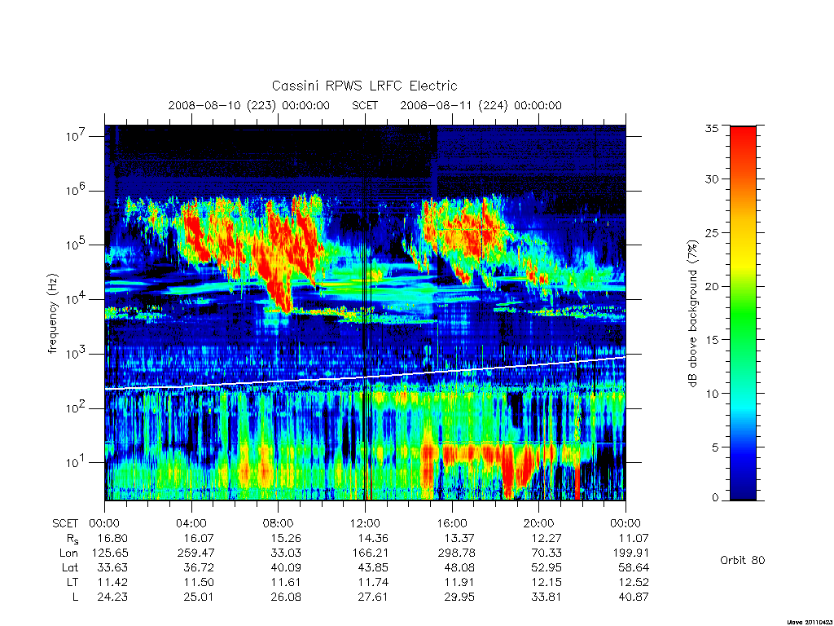
Task: Click the white cyclotron frequency line on spectrogram
Action: pos(365,377)
